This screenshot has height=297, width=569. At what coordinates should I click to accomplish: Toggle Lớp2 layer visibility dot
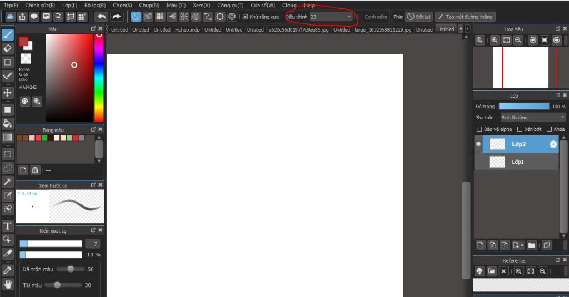(478, 144)
